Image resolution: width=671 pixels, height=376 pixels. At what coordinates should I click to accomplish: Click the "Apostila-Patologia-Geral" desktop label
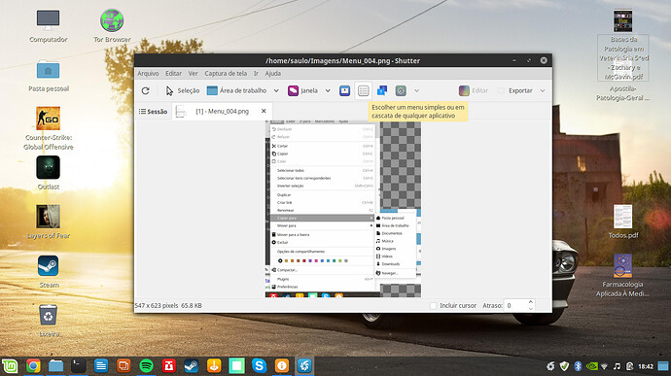coord(622,93)
